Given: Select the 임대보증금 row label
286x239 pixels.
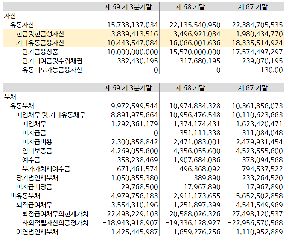Looking at the screenshot, I should click(x=37, y=151).
